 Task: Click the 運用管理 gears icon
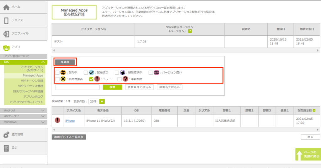6,135
